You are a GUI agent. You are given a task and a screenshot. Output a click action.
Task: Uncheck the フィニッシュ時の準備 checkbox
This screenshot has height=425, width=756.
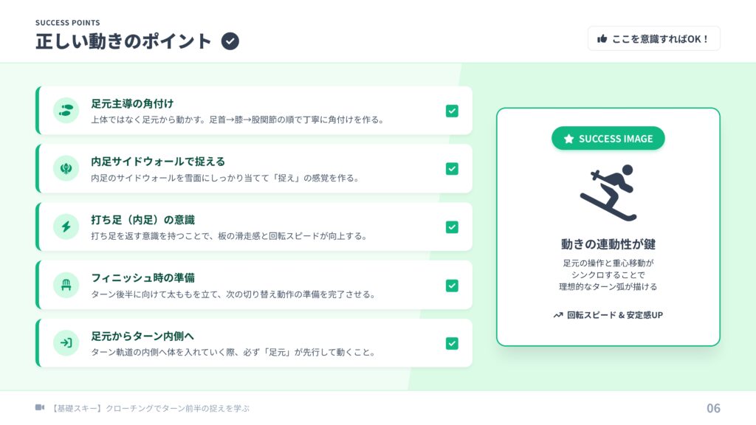452,286
